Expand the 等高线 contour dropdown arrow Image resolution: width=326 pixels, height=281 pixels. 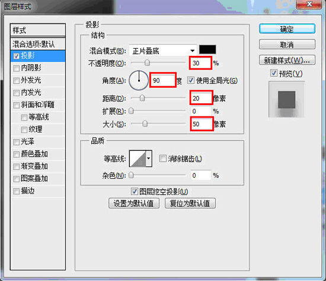(149, 159)
